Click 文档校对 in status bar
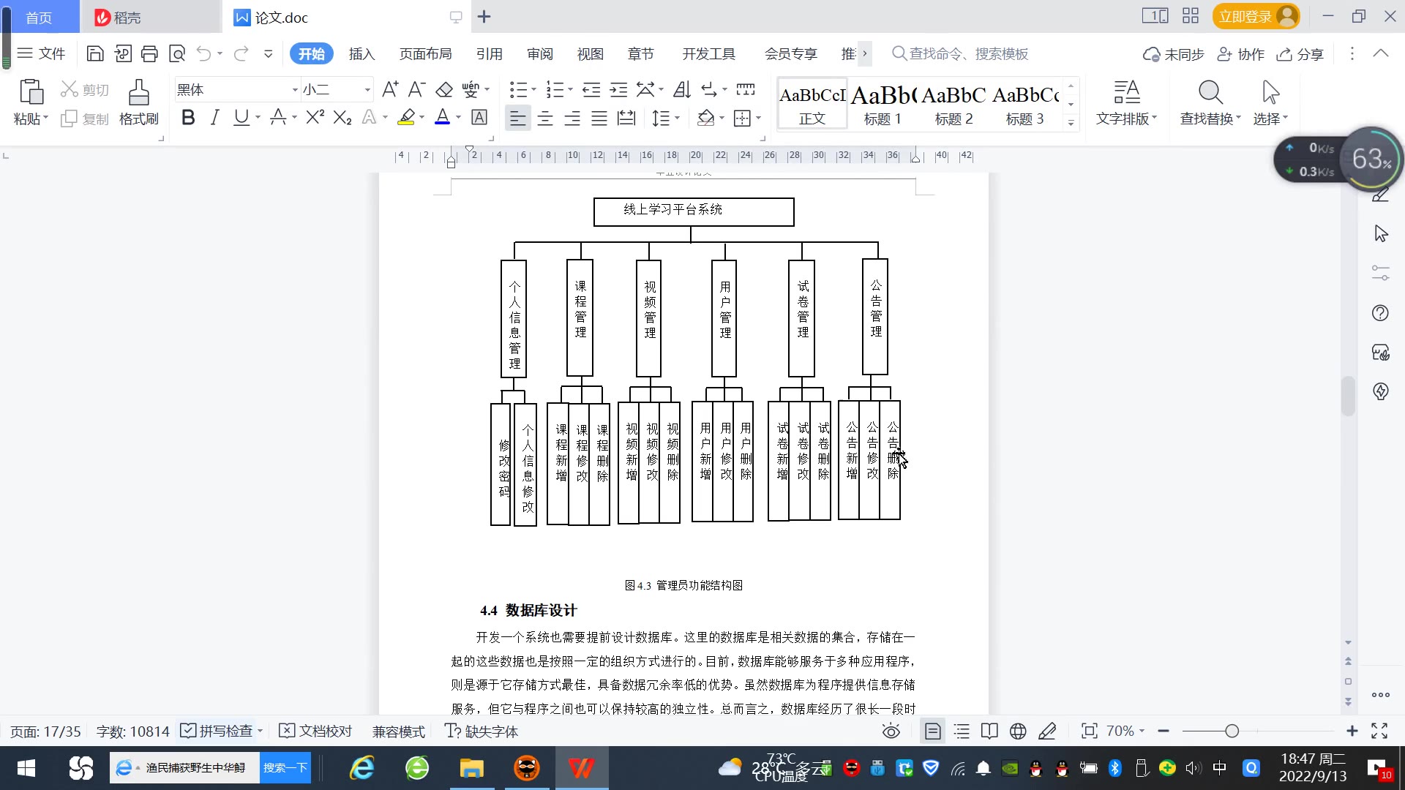 pyautogui.click(x=315, y=731)
